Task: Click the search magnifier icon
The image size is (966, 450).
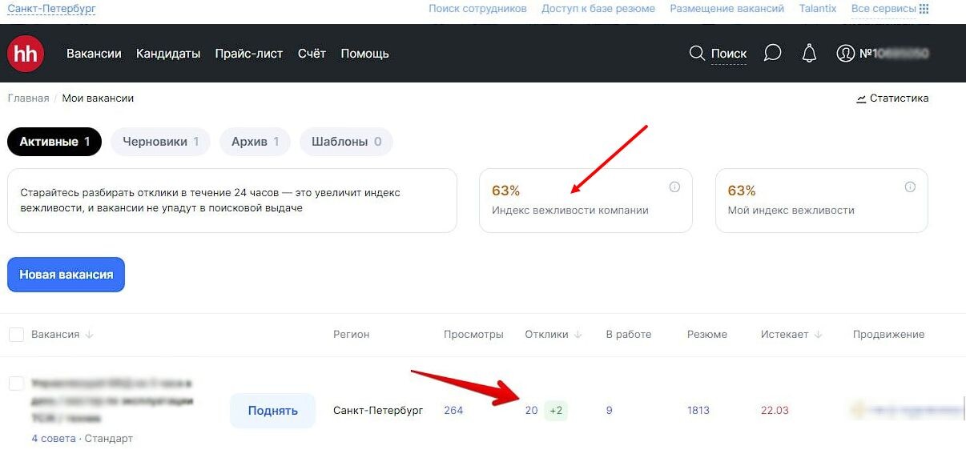Action: click(697, 54)
